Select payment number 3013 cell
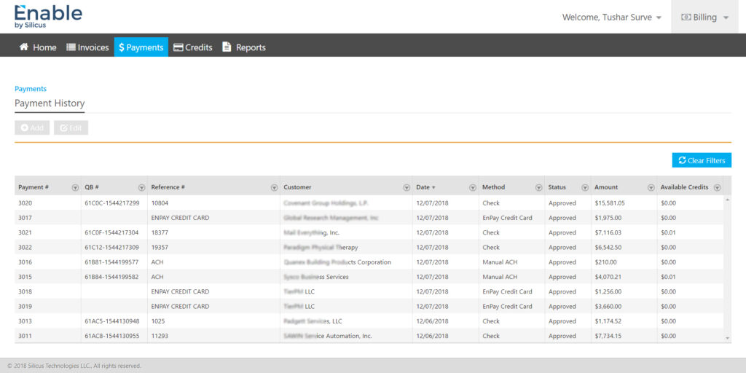Screen dimensions: 746x373 (47, 321)
